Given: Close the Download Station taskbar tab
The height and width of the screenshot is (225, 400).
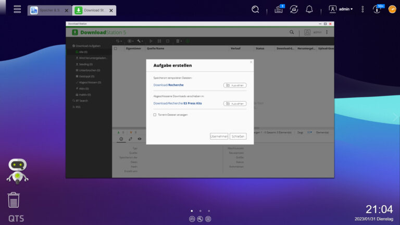Looking at the screenshot, I should [x=111, y=10].
